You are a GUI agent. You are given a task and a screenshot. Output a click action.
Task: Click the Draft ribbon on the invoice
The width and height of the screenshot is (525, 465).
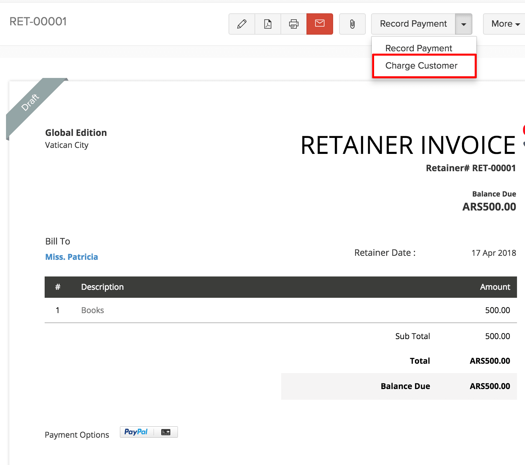[30, 102]
